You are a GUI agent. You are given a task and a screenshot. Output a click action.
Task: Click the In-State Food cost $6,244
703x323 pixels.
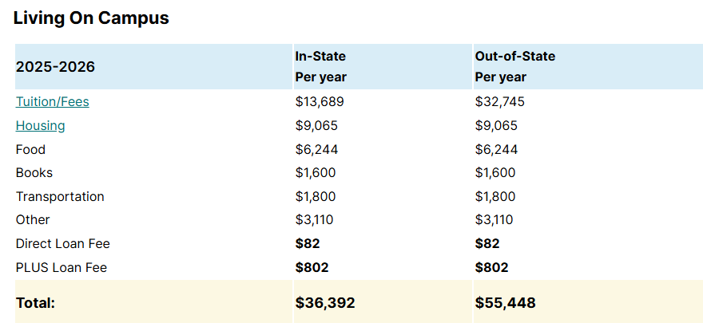316,150
